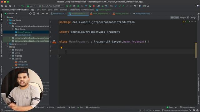The image size is (200, 112).
Task: Click the Save All toolbar icon
Action: point(6,6)
